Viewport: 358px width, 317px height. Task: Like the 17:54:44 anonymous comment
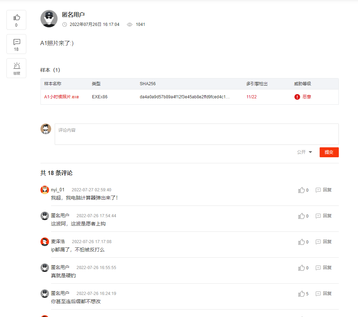pos(303,216)
